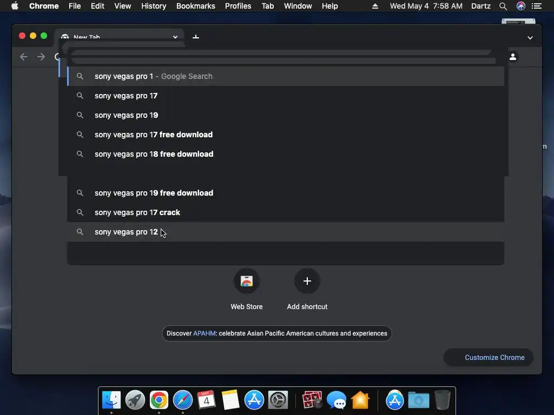This screenshot has width=554, height=415.
Task: Select the plain sony vegas pro 19 suggestion
Action: (286, 115)
